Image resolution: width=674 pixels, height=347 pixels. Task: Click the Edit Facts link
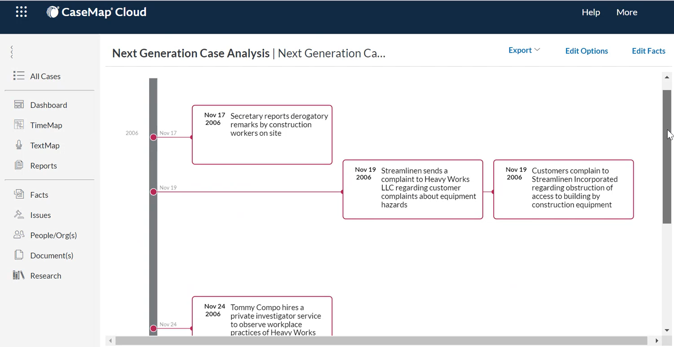(648, 51)
